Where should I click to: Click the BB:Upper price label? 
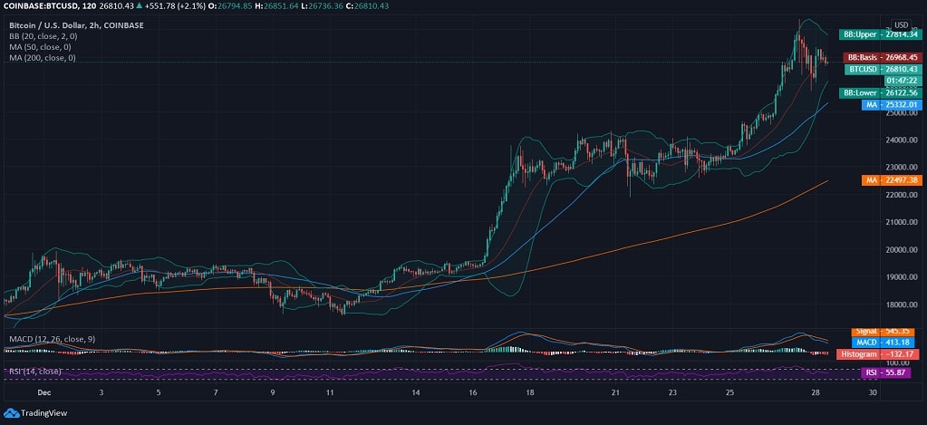(x=881, y=34)
